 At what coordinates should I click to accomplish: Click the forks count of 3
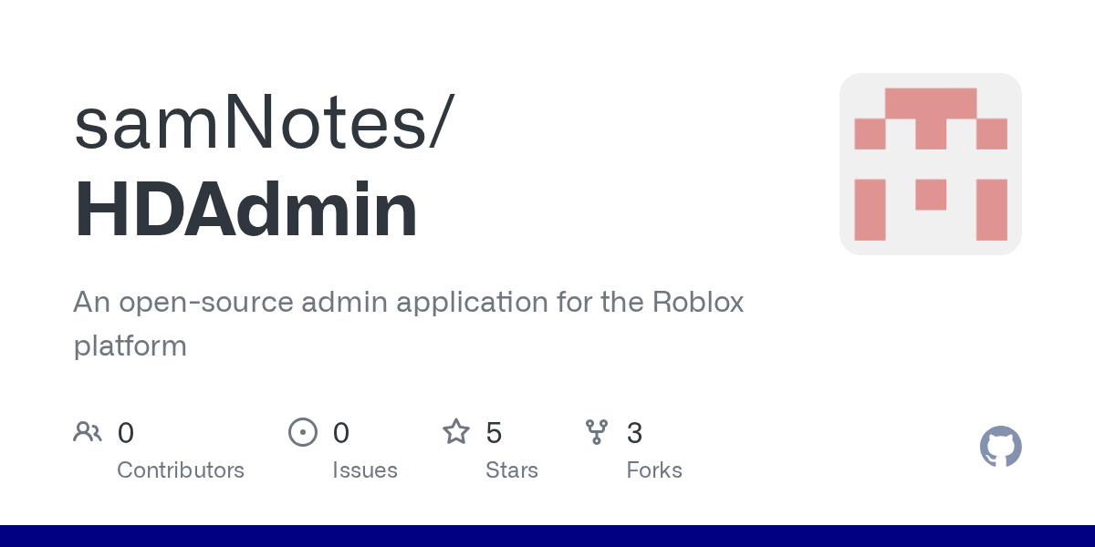[635, 433]
